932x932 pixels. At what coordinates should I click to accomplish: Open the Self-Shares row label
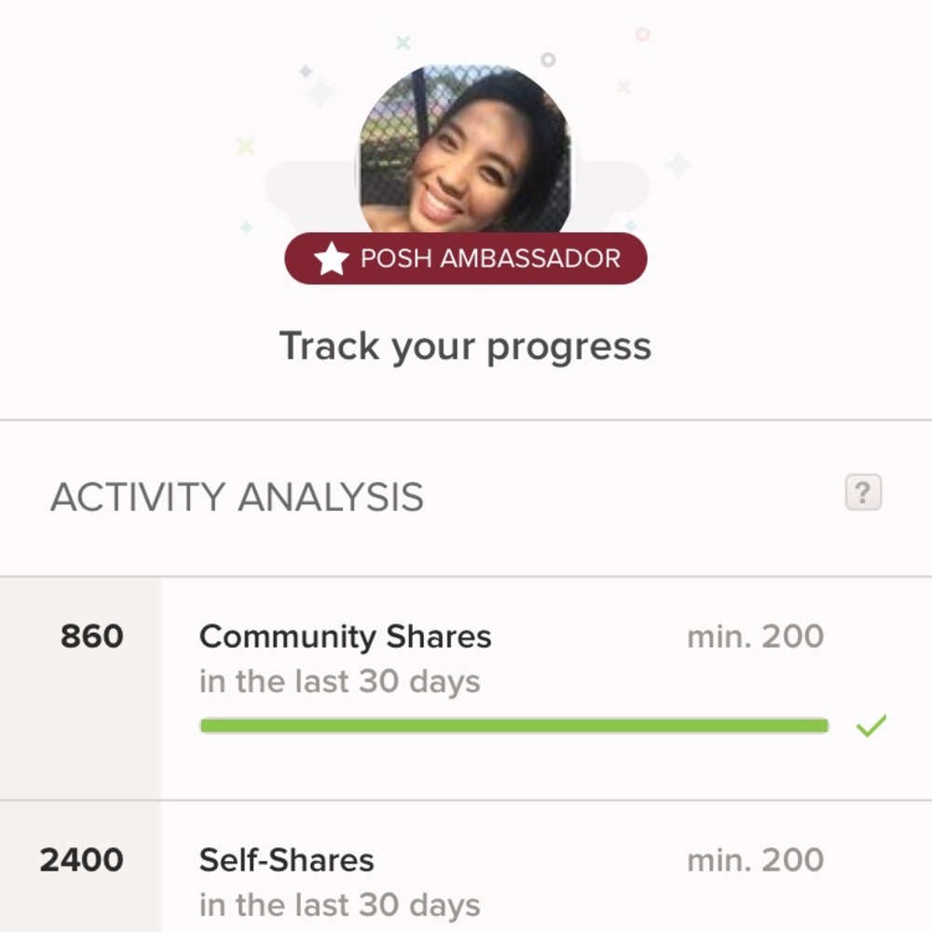tap(286, 860)
